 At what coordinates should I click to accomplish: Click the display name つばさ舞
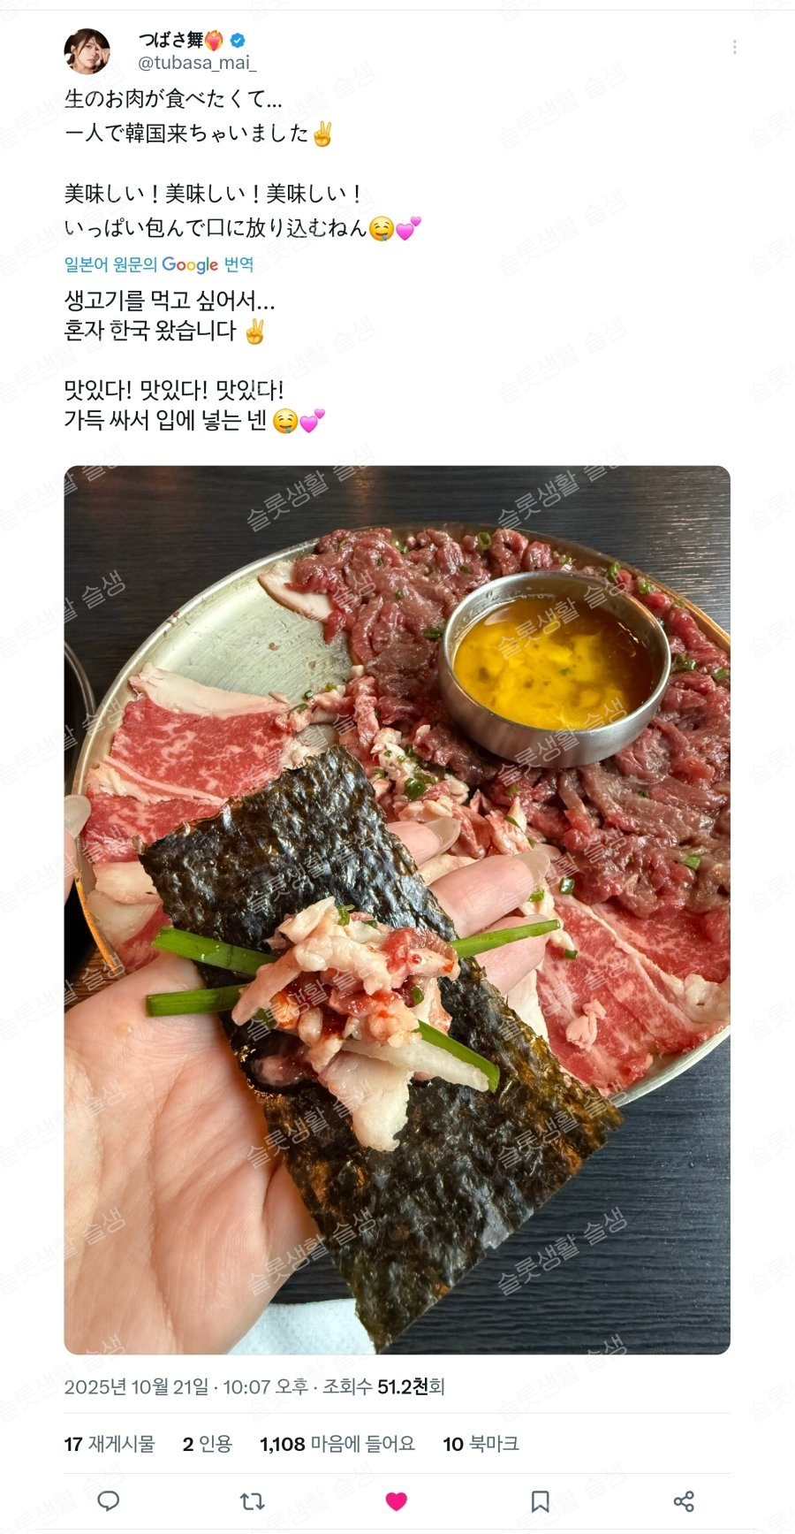click(170, 40)
